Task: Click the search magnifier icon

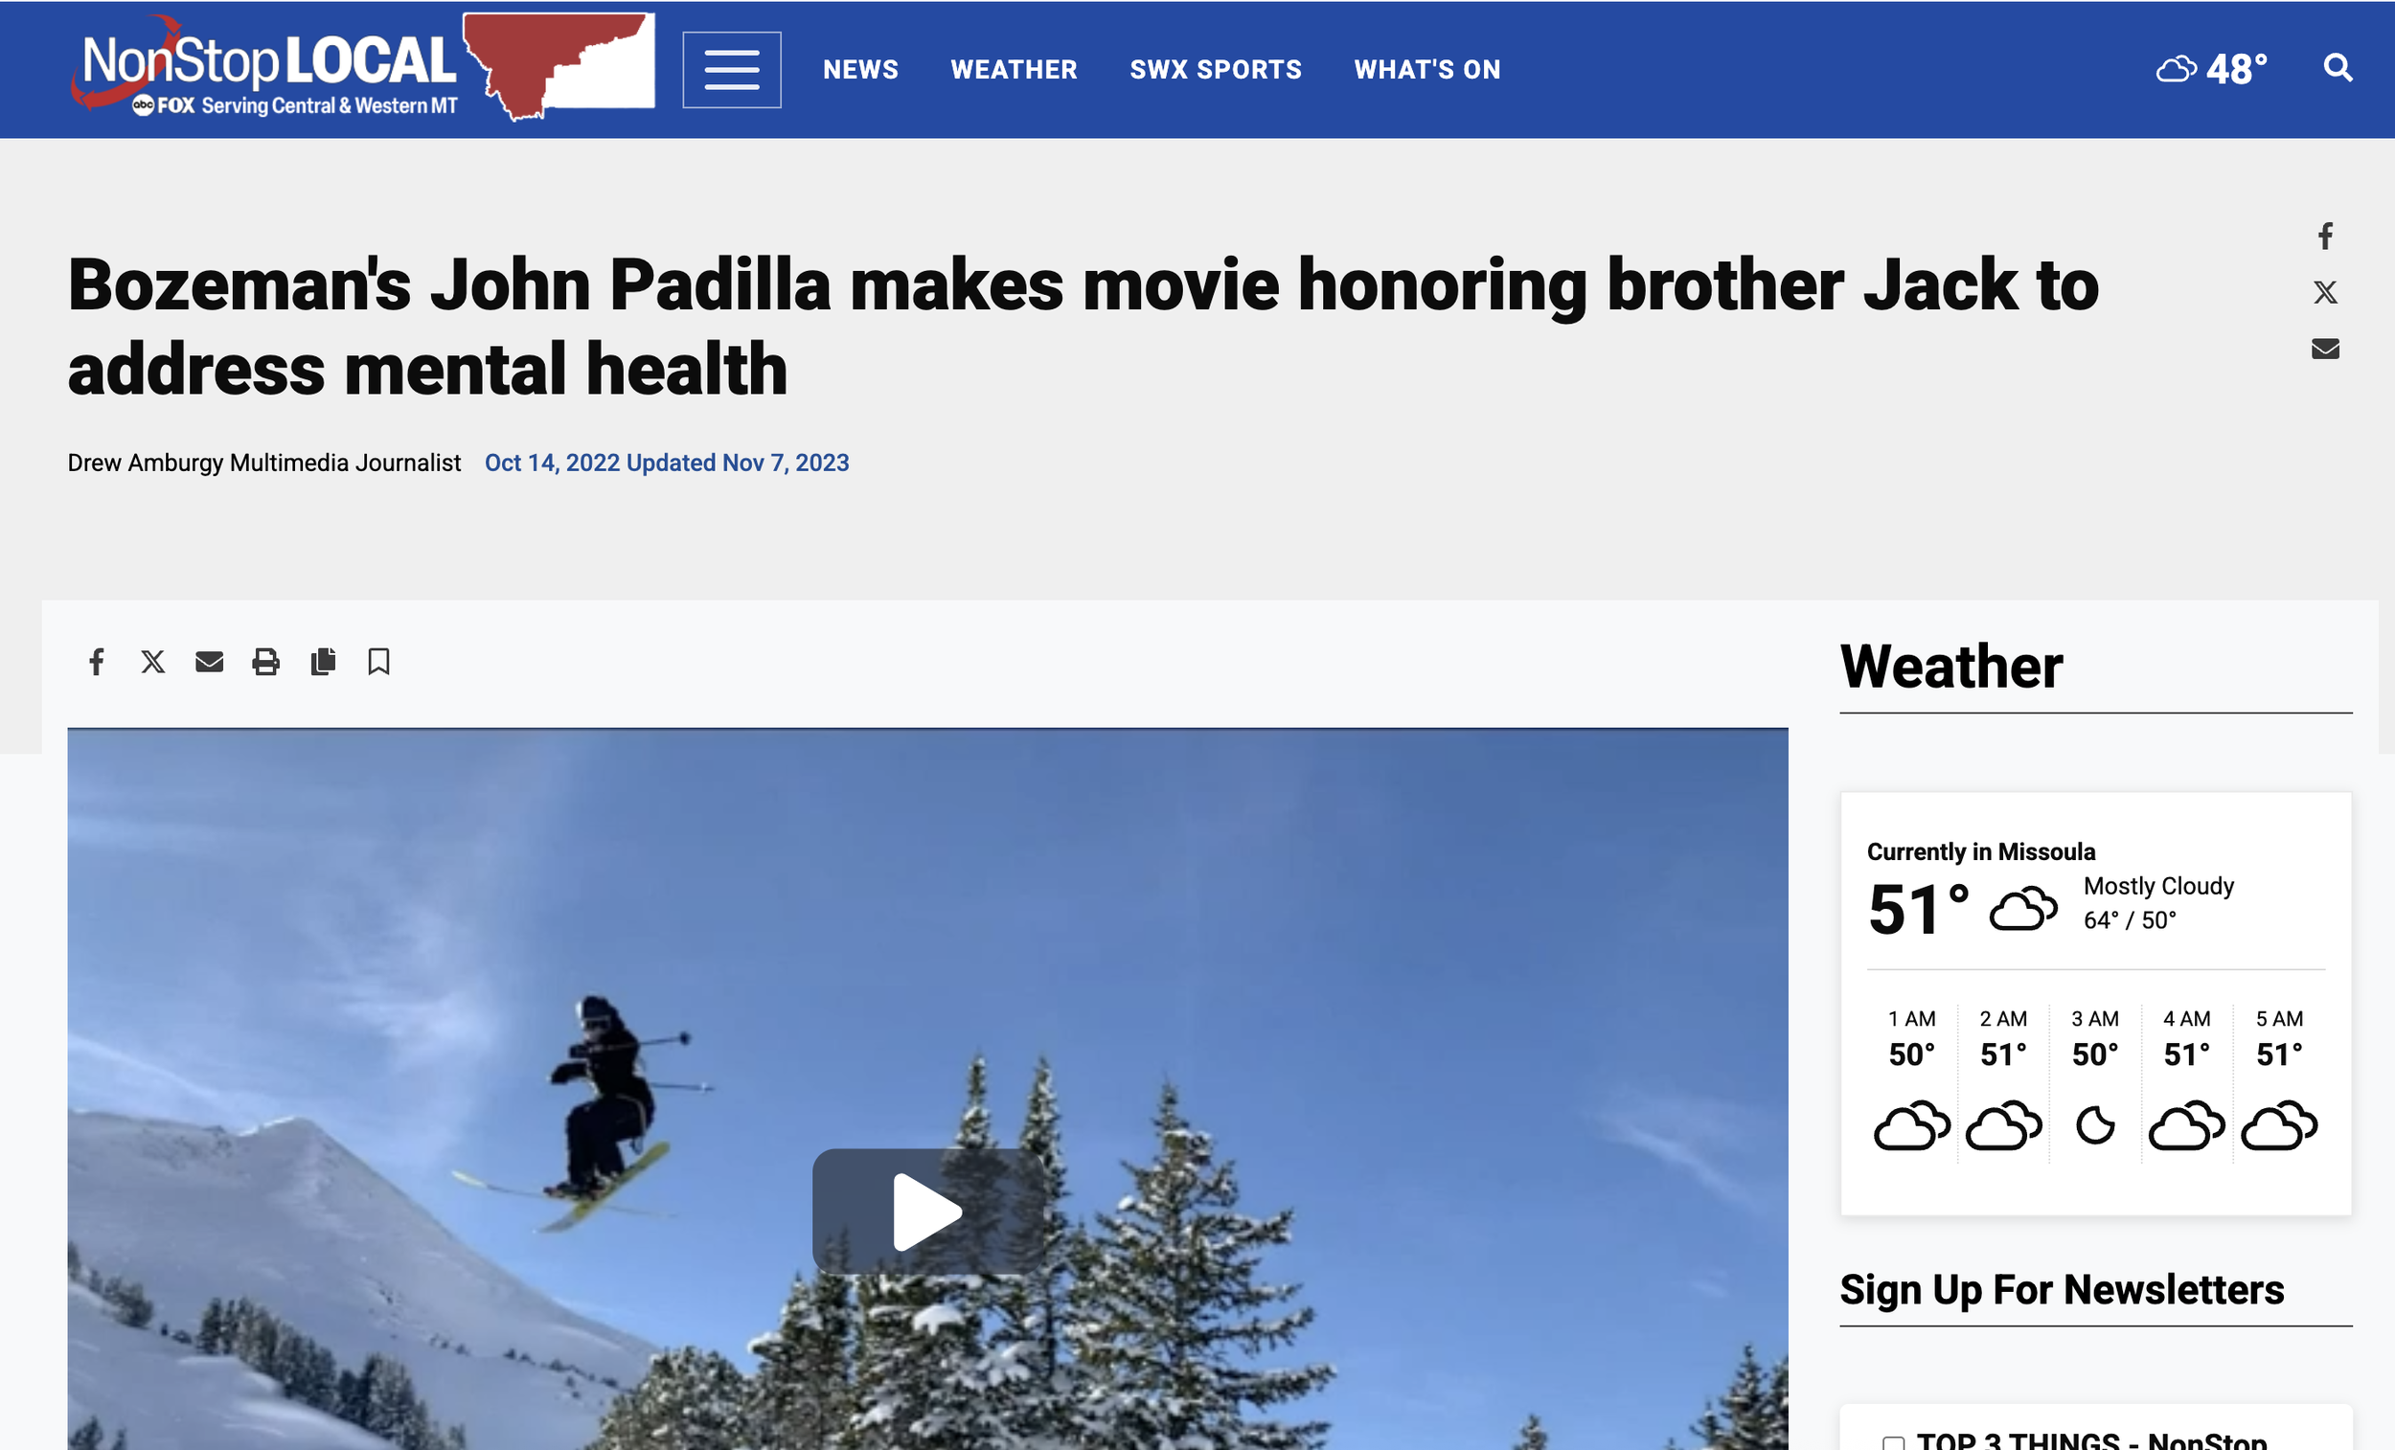Action: [x=2337, y=68]
